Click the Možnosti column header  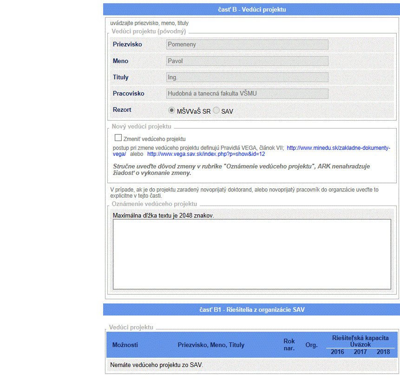click(x=125, y=345)
